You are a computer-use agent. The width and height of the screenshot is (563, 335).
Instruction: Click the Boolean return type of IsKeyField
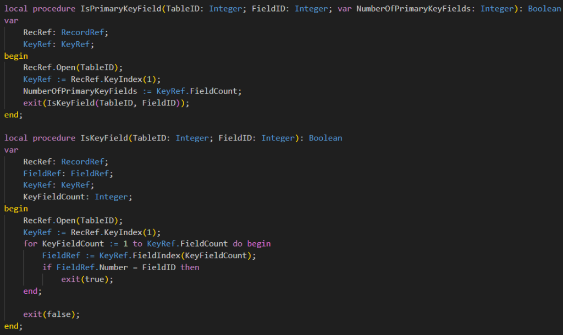click(325, 138)
